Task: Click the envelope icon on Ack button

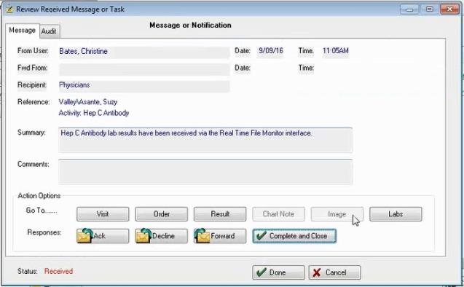Action: click(x=84, y=236)
